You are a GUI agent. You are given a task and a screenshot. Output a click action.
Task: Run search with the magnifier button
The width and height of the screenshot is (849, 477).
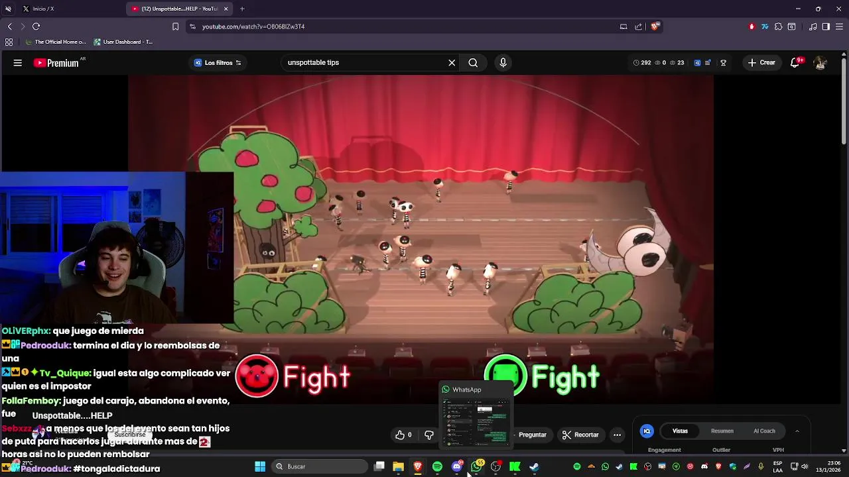coord(473,63)
